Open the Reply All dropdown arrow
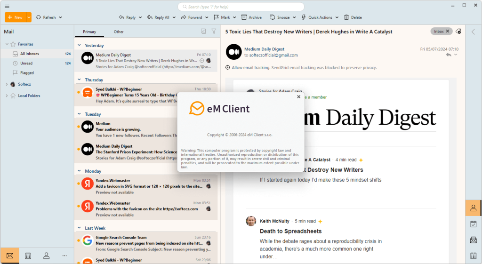Image resolution: width=482 pixels, height=264 pixels. [174, 17]
